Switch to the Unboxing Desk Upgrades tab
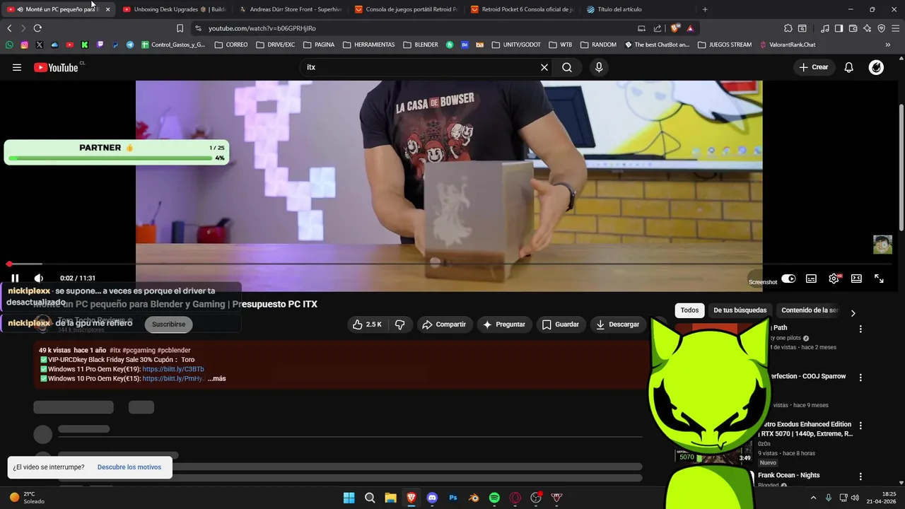Image resolution: width=905 pixels, height=509 pixels. coord(174,9)
